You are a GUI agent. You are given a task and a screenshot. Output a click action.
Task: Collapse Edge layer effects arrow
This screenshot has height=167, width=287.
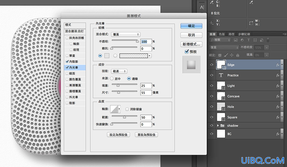[x=282, y=65]
